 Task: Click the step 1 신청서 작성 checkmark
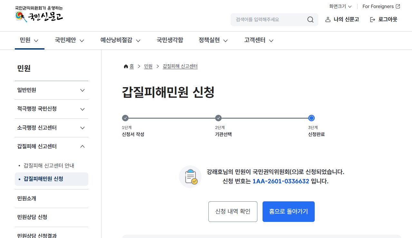(x=125, y=118)
